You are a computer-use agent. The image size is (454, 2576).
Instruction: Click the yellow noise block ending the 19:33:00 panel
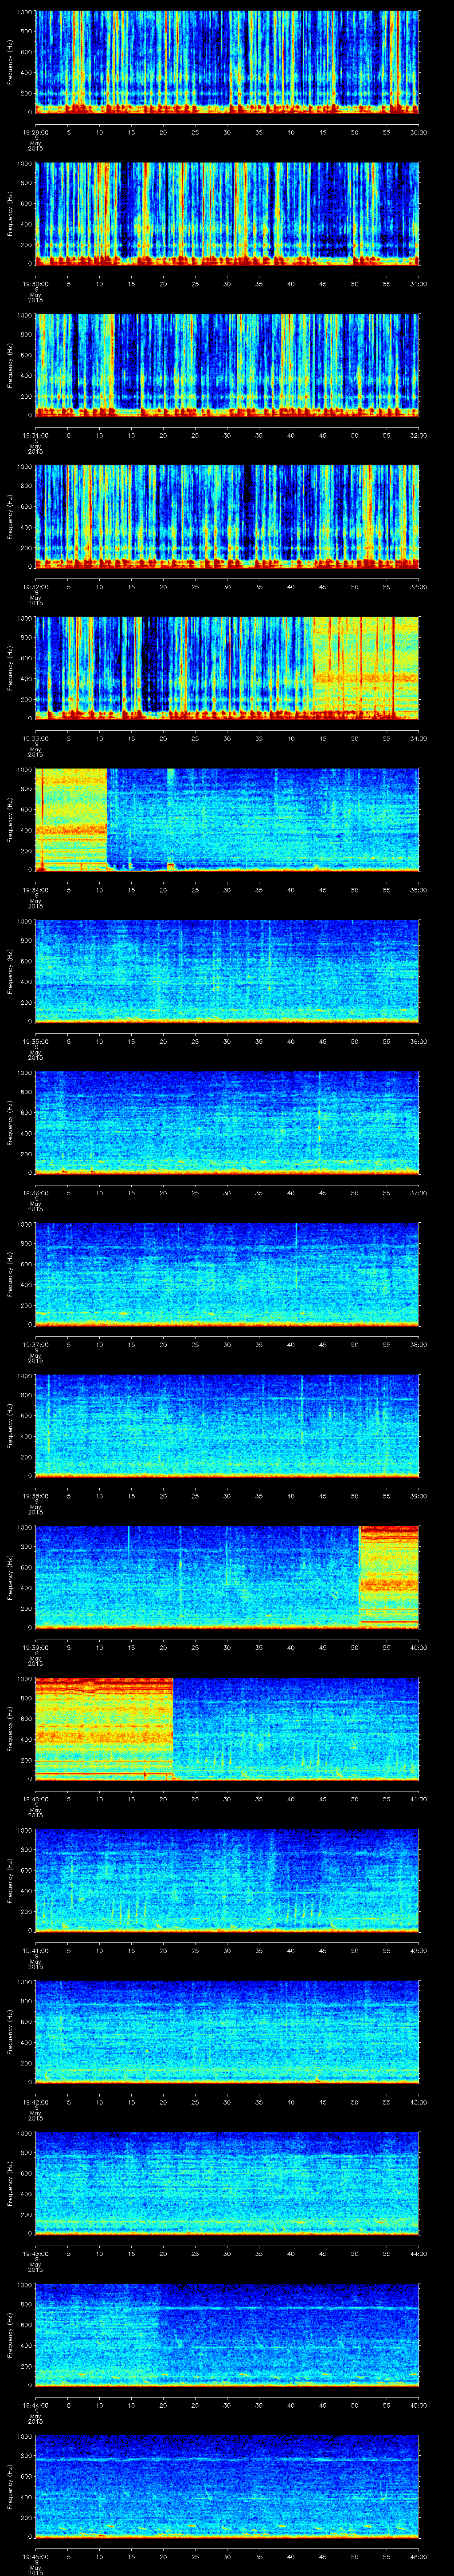366,668
